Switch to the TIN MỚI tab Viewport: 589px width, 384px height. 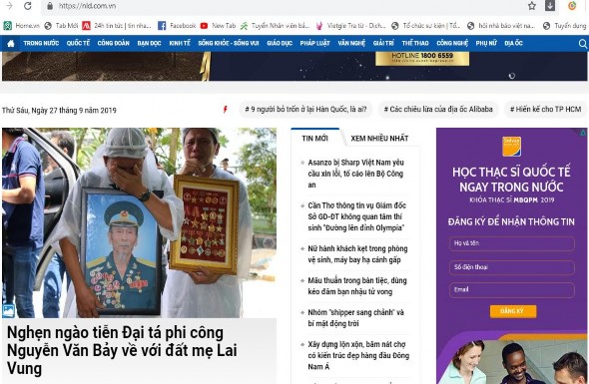click(x=314, y=138)
